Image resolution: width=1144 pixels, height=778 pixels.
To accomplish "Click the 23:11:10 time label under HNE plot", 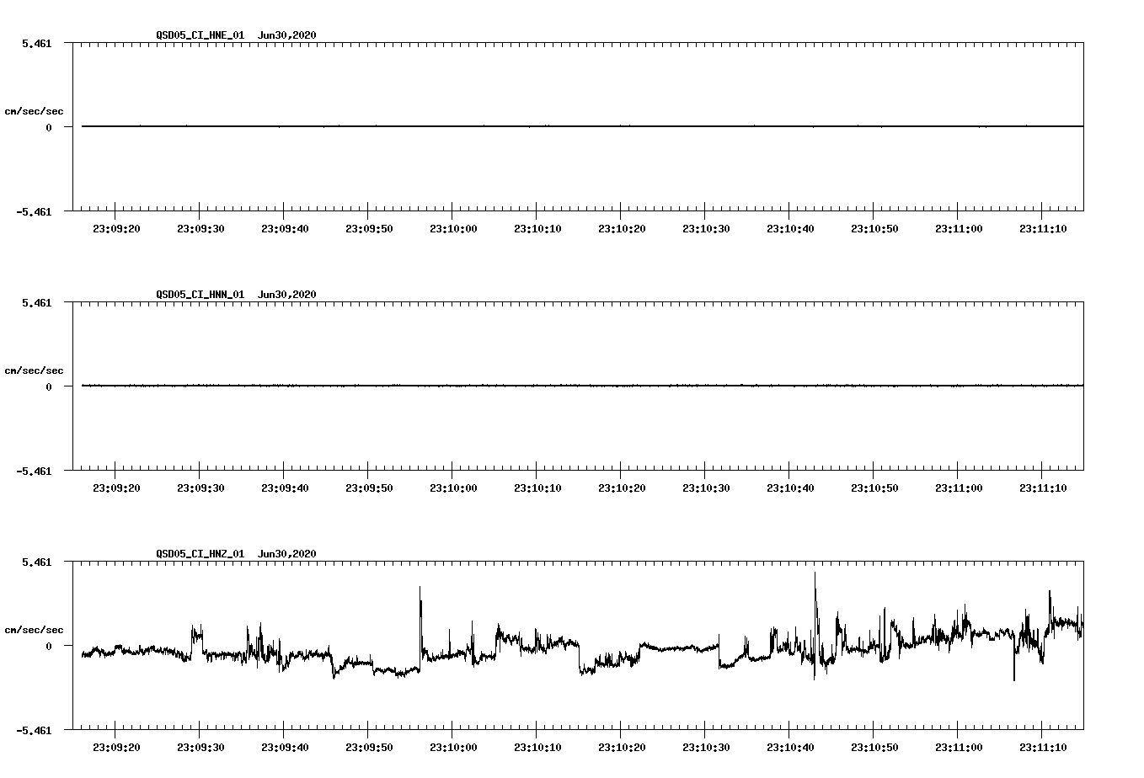I will tap(1043, 229).
